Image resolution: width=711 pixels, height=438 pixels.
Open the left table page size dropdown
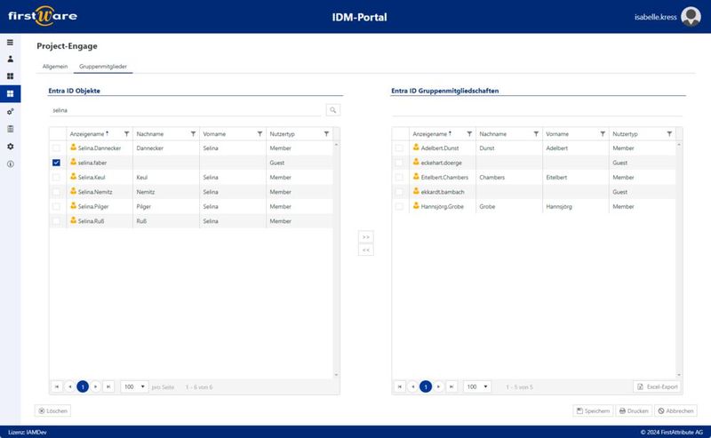[135, 386]
